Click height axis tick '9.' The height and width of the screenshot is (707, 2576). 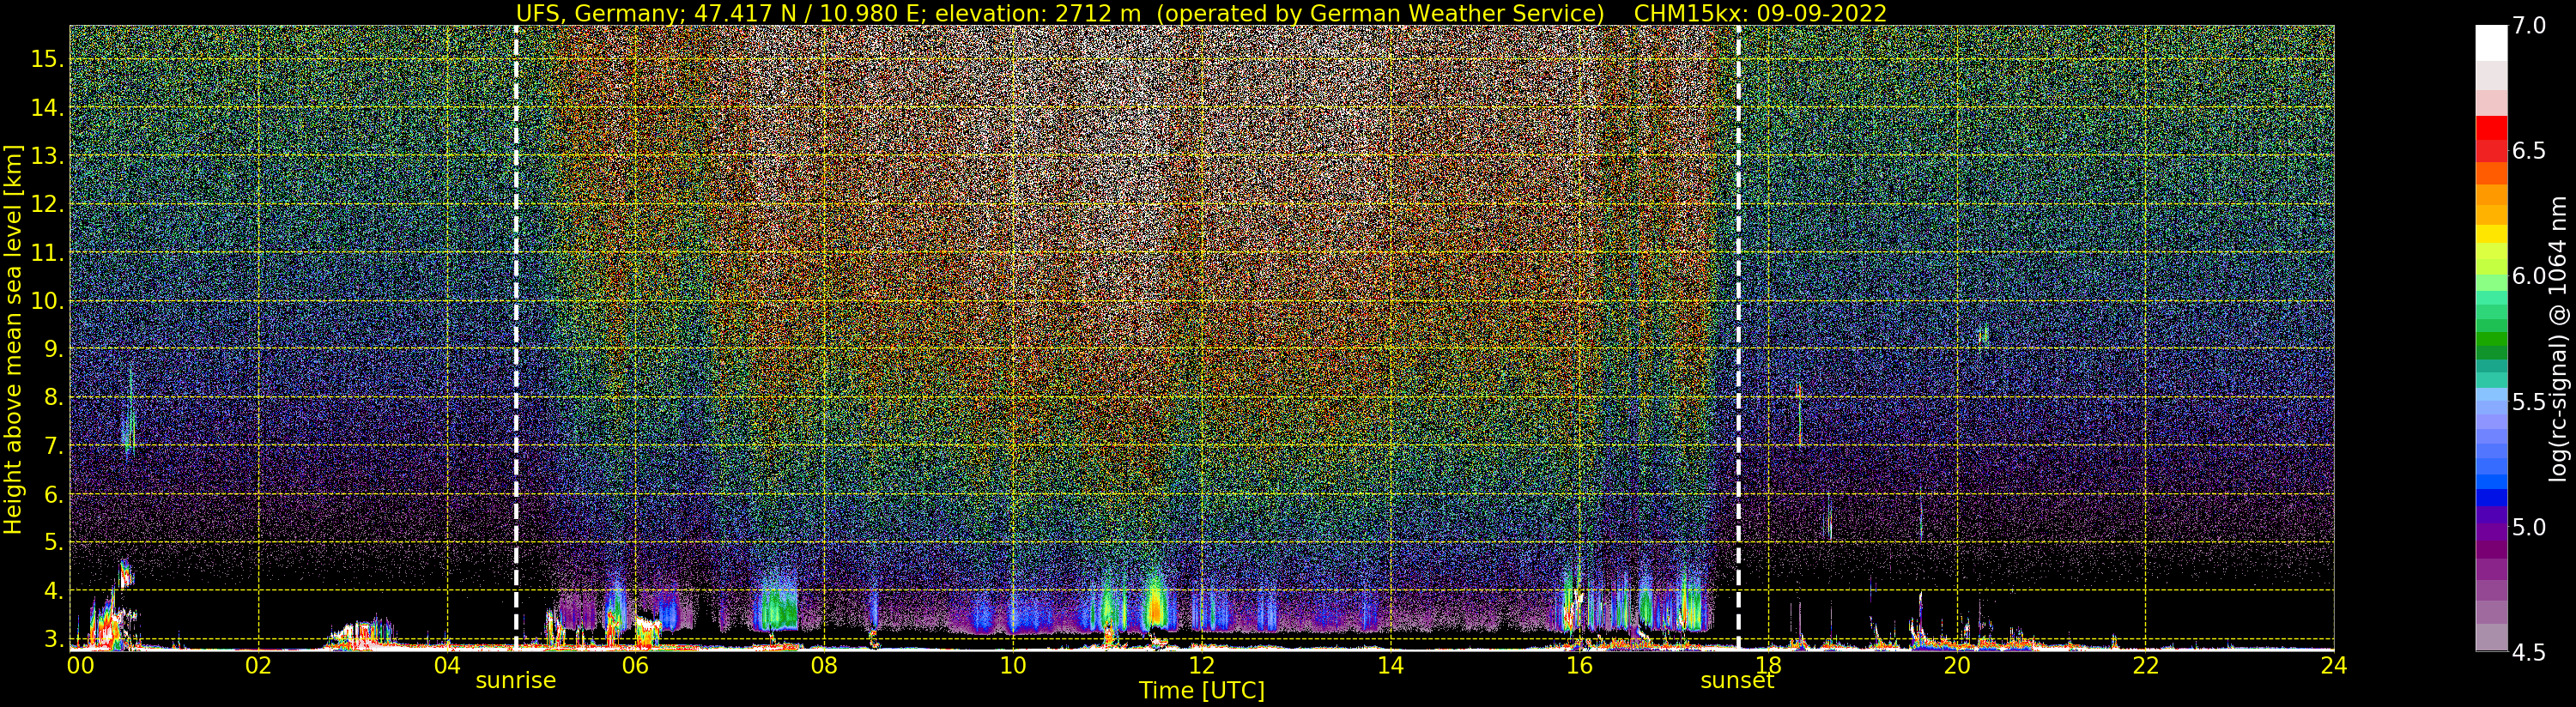click(54, 350)
